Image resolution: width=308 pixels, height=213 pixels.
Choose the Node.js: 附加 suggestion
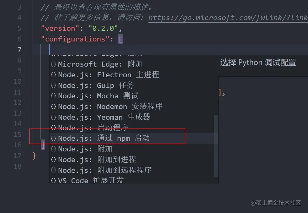(134, 149)
